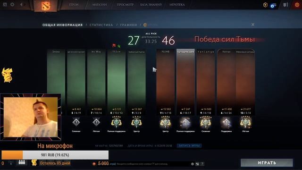
Task: Click the dashboard window icon at top-left
Action: coord(5,4)
